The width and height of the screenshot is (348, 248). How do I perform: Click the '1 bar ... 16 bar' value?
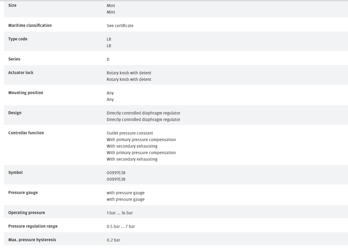[120, 213]
